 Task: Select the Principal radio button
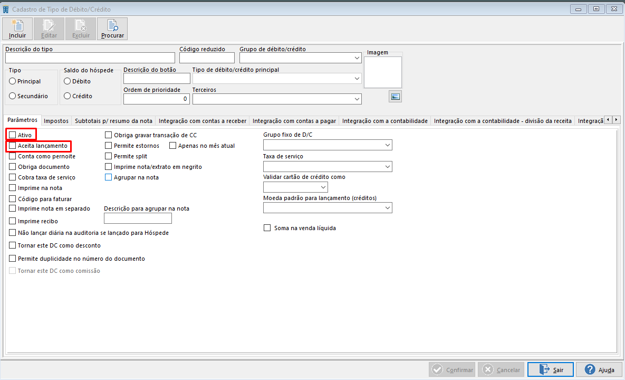[x=12, y=81]
